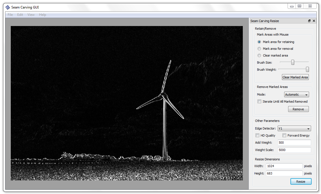This screenshot has width=321, height=194.
Task: Adjust the Brush Size slider handle
Action: click(293, 62)
